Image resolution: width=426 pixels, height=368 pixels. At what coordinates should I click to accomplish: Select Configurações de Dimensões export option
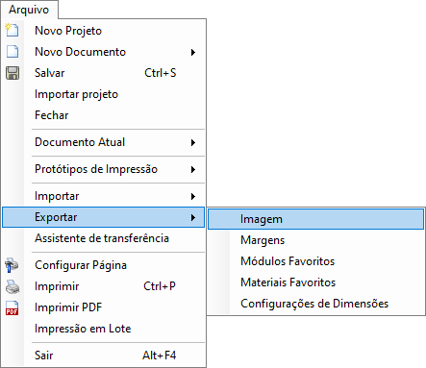point(315,304)
